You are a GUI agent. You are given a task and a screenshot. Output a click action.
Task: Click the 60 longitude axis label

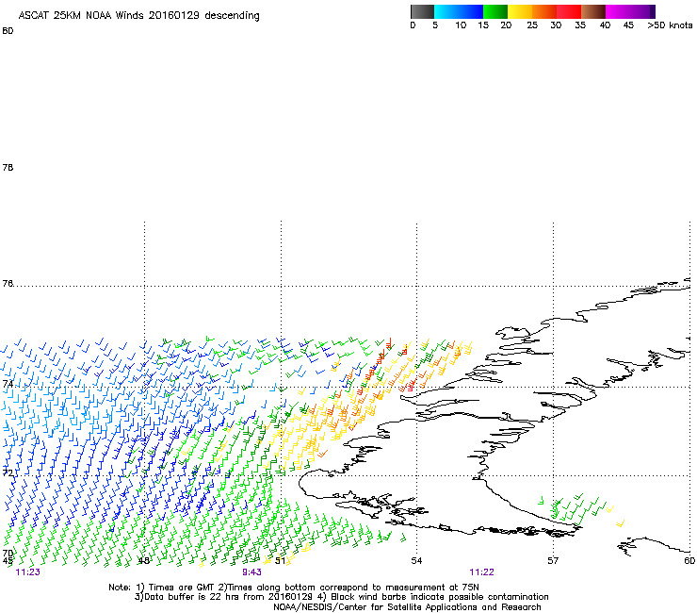click(689, 560)
